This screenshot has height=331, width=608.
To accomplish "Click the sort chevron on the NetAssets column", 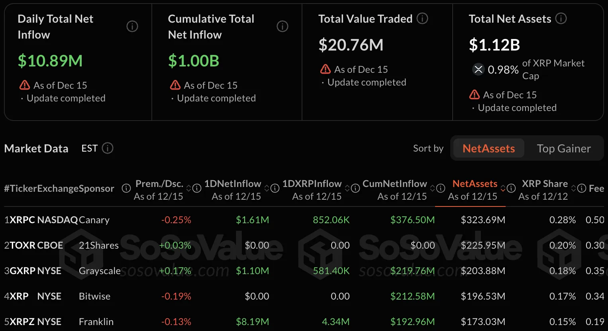I will point(503,188).
